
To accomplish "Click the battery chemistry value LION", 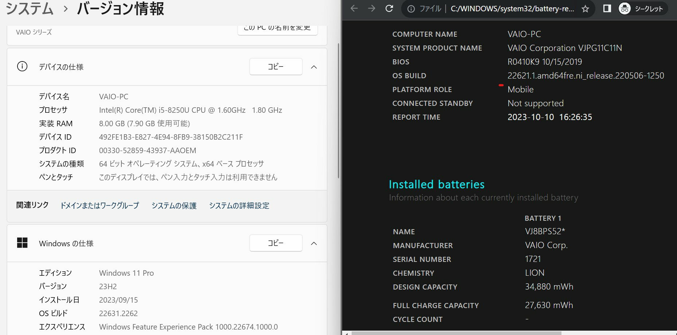I will (535, 273).
